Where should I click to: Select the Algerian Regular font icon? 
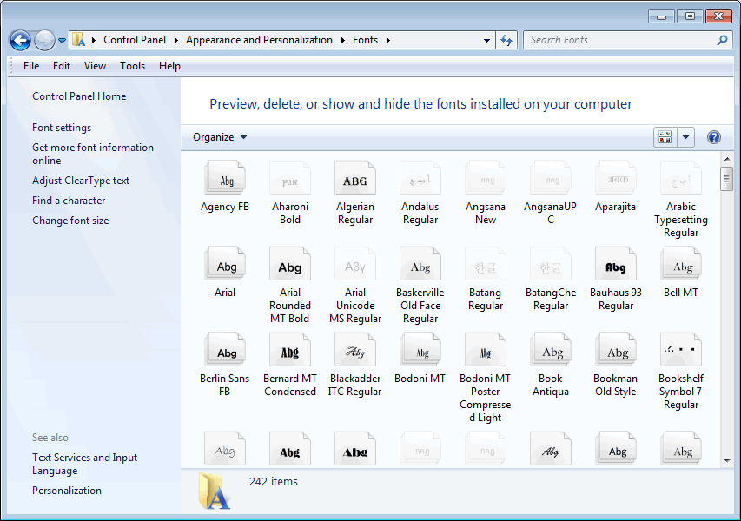point(355,178)
